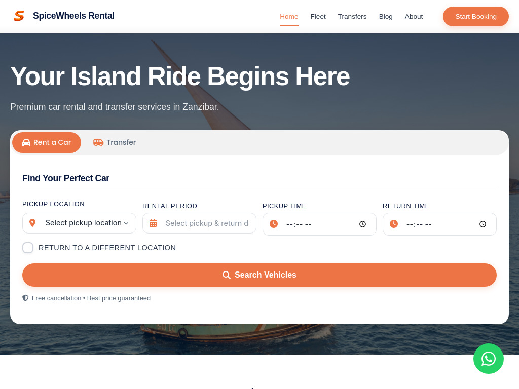Click the pickup time orange clock icon
The image size is (519, 389).
click(274, 224)
